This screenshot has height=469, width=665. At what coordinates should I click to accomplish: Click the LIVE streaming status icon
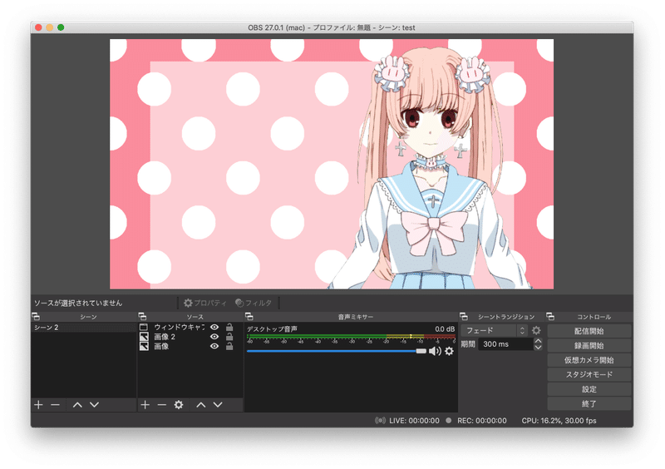(380, 421)
